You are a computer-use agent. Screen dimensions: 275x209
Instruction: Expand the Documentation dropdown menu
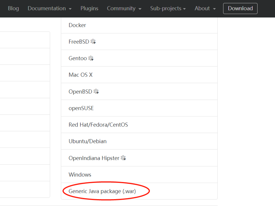pos(50,8)
